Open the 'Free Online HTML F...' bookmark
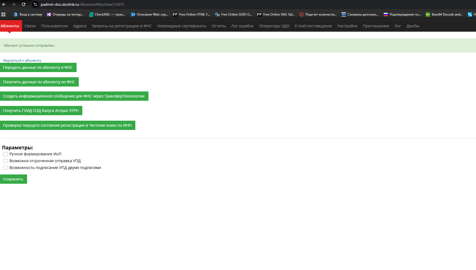Viewport: 476px width, 270px height. pos(192,14)
